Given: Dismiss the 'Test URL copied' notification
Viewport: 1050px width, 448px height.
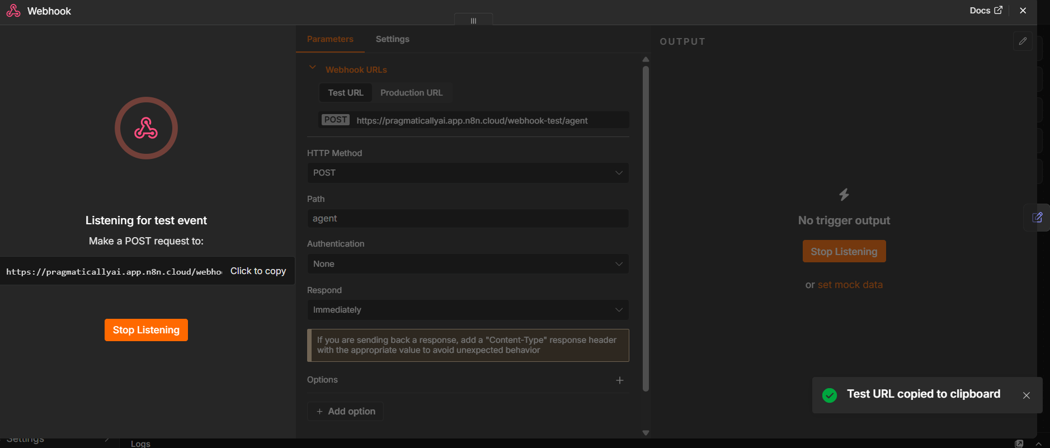Looking at the screenshot, I should (x=1027, y=395).
